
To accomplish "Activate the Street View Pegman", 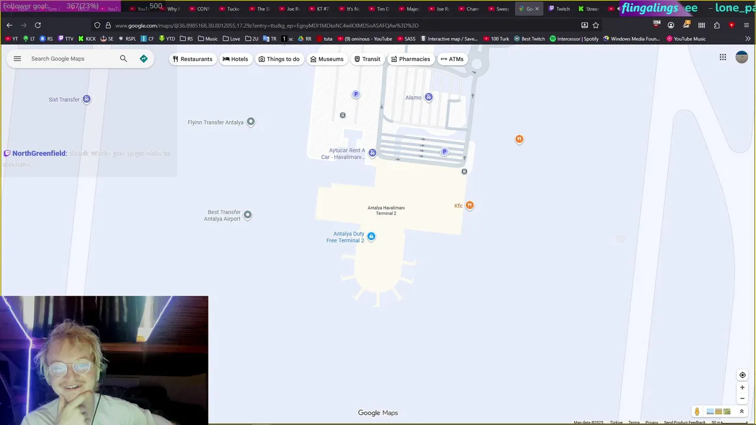I will pos(697,411).
